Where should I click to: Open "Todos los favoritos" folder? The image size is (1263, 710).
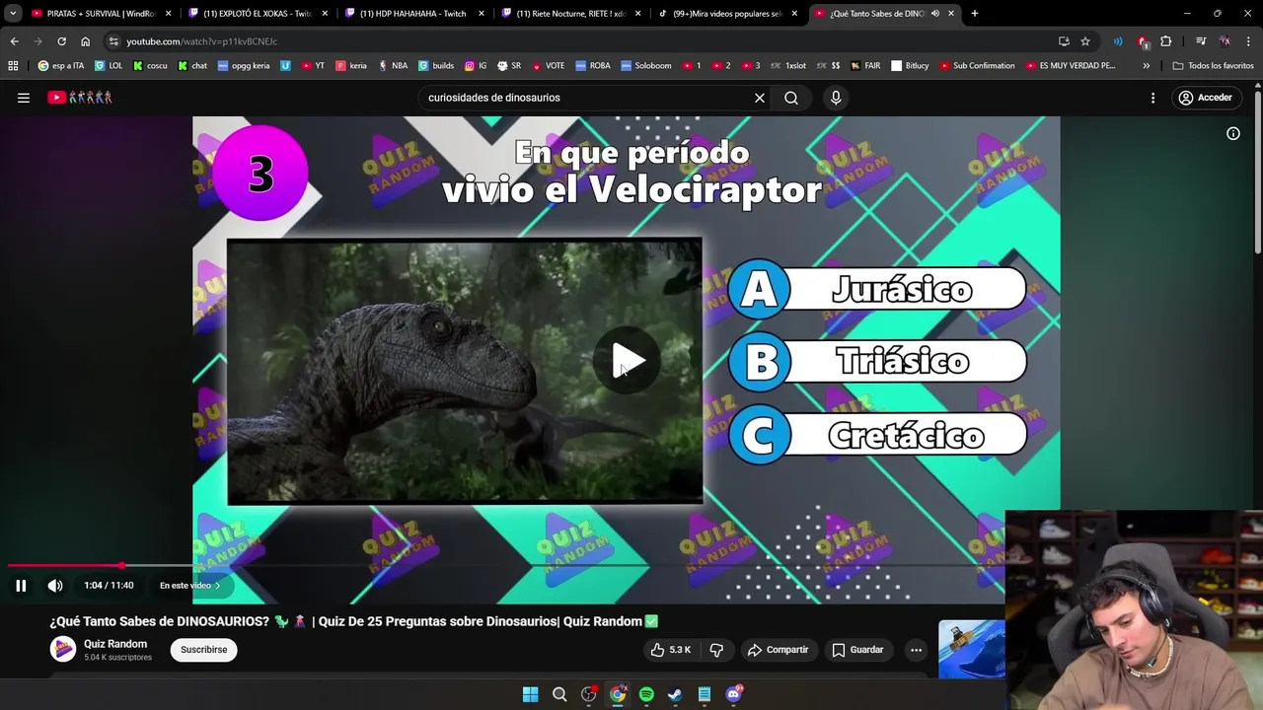pyautogui.click(x=1213, y=66)
